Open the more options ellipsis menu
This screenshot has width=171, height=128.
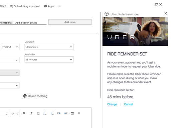click(x=59, y=6)
